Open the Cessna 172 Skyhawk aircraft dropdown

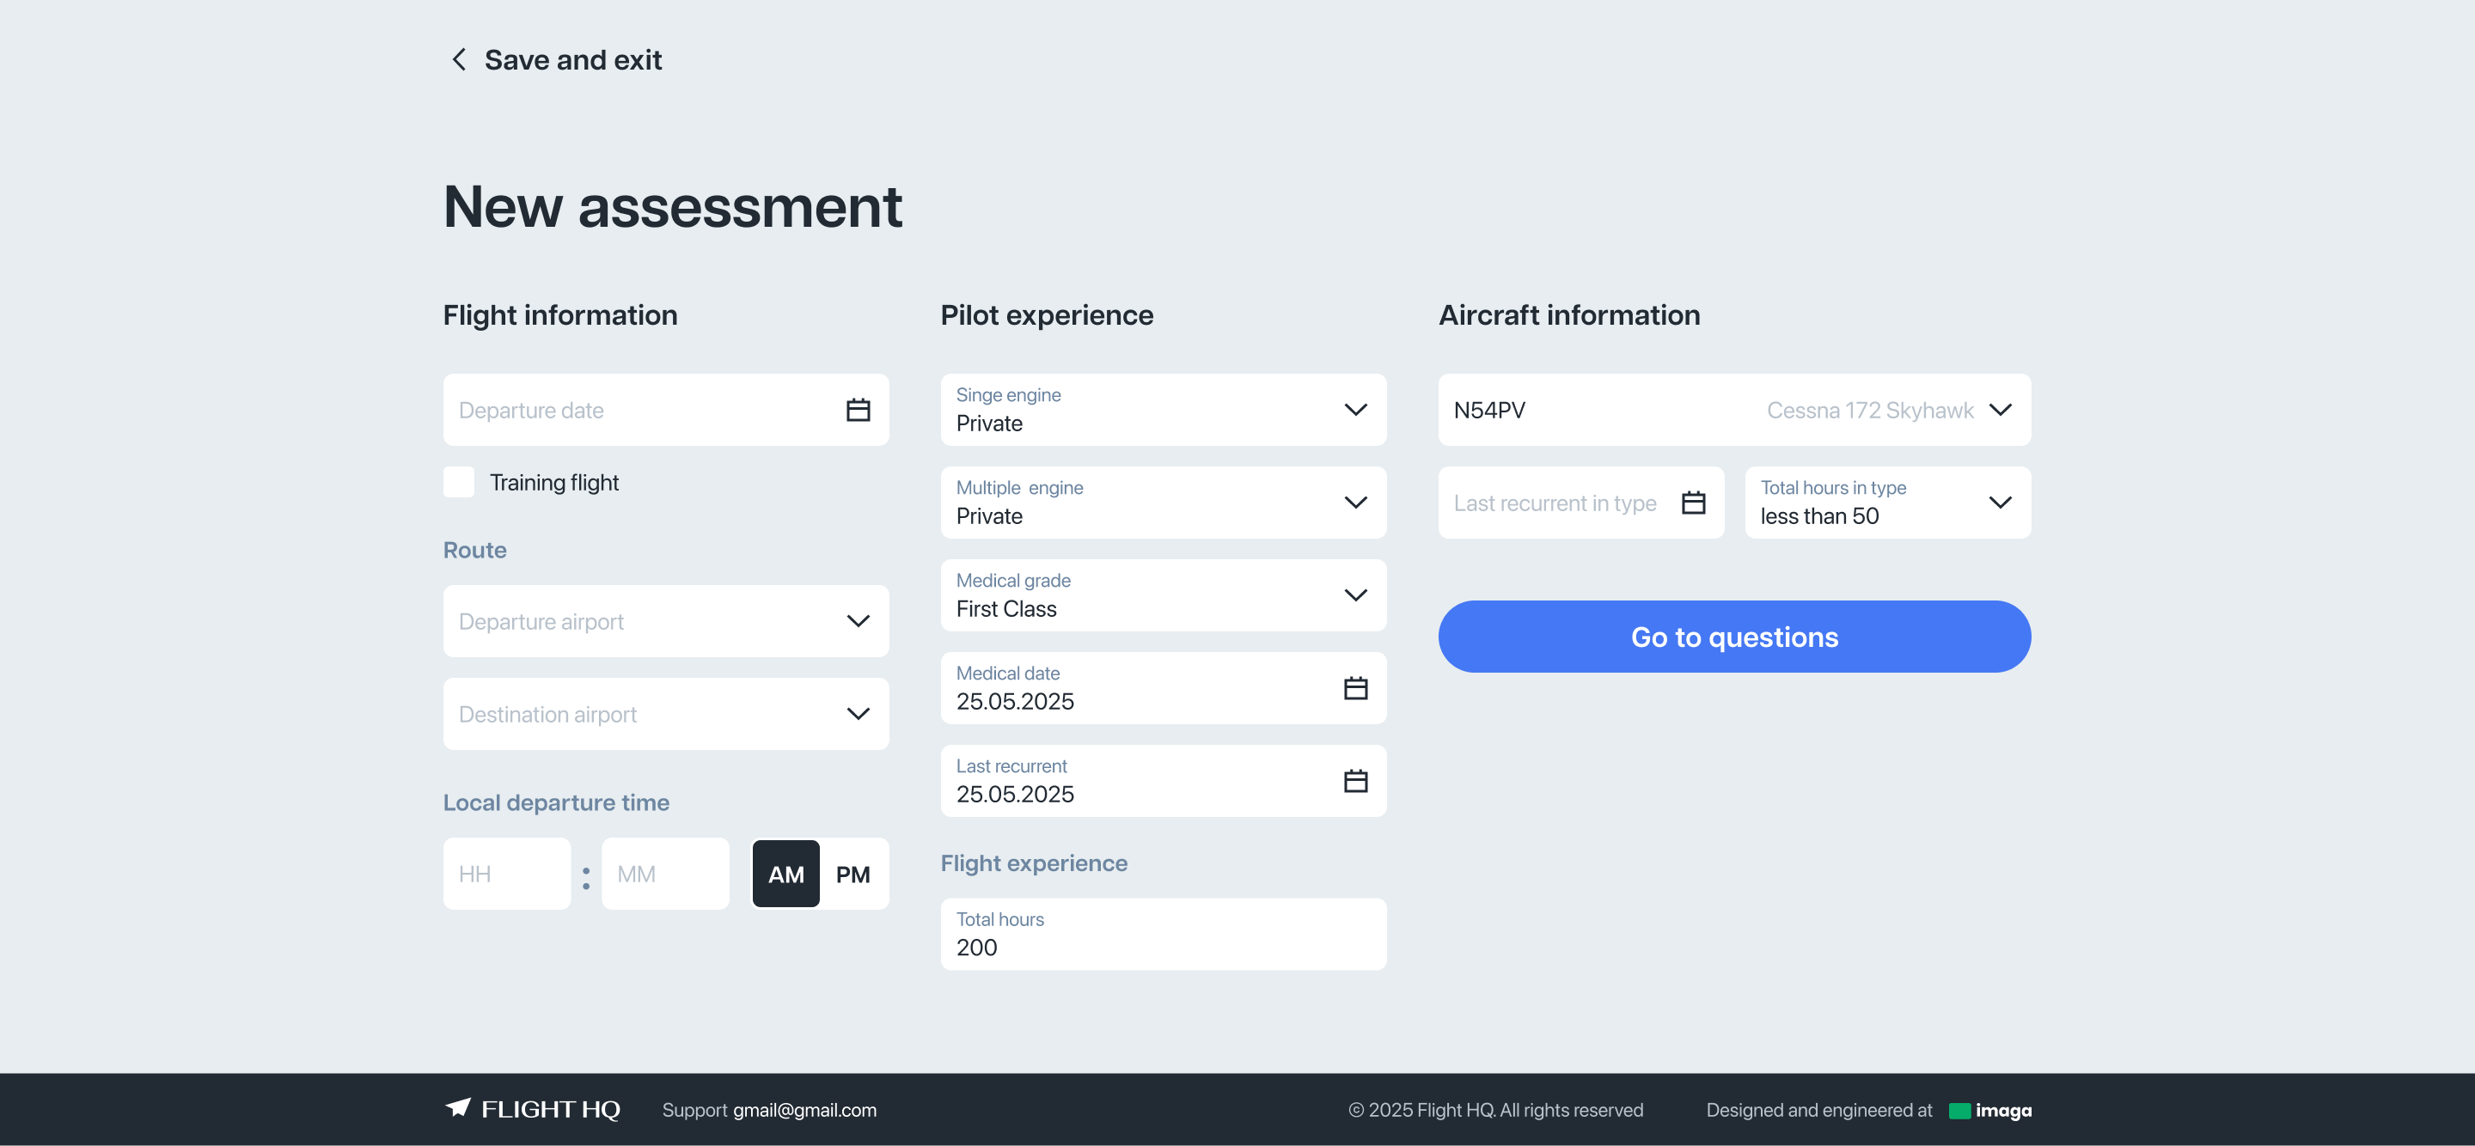2001,409
